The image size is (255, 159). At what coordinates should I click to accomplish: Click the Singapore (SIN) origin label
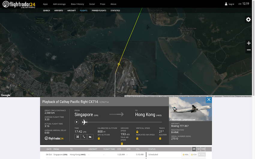86,115
